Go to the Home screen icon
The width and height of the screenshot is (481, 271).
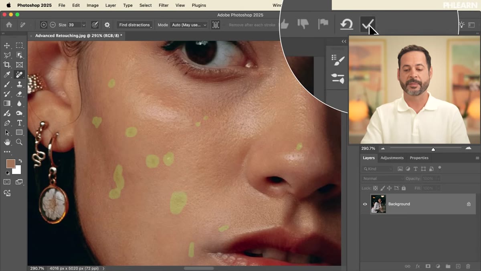pos(9,25)
